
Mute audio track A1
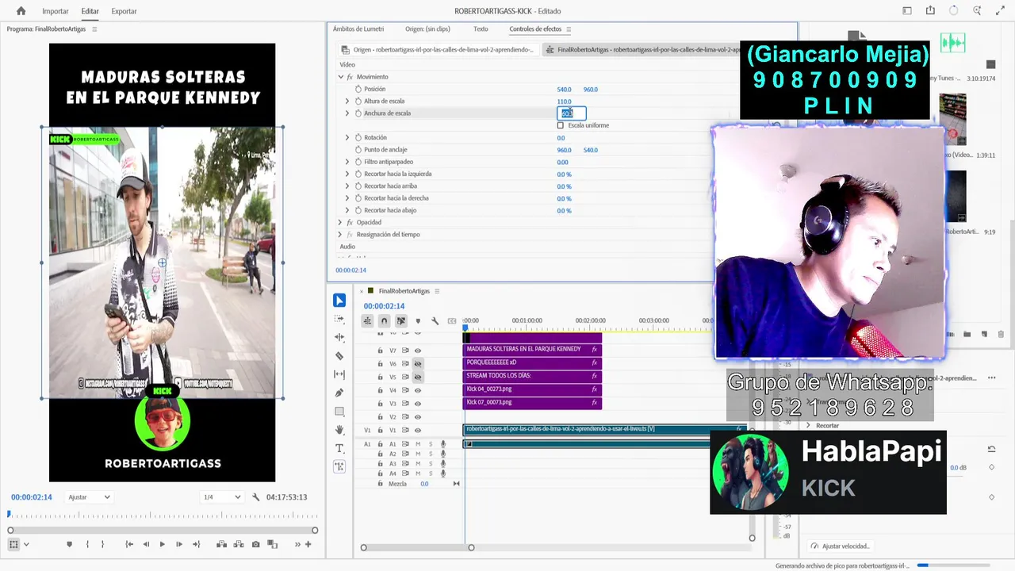coord(418,444)
